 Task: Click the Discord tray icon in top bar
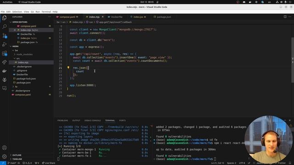(x=244, y=2)
